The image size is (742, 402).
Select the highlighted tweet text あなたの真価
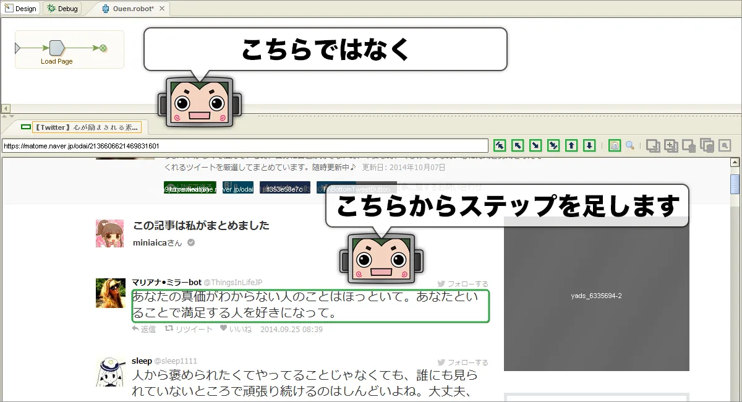[310, 306]
